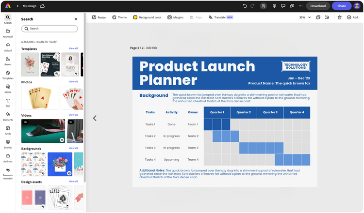The width and height of the screenshot is (364, 213).
Task: Open the Media panel
Action: 8,89
